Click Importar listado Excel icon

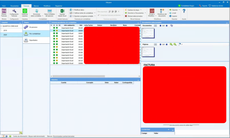pyautogui.click(x=63, y=11)
